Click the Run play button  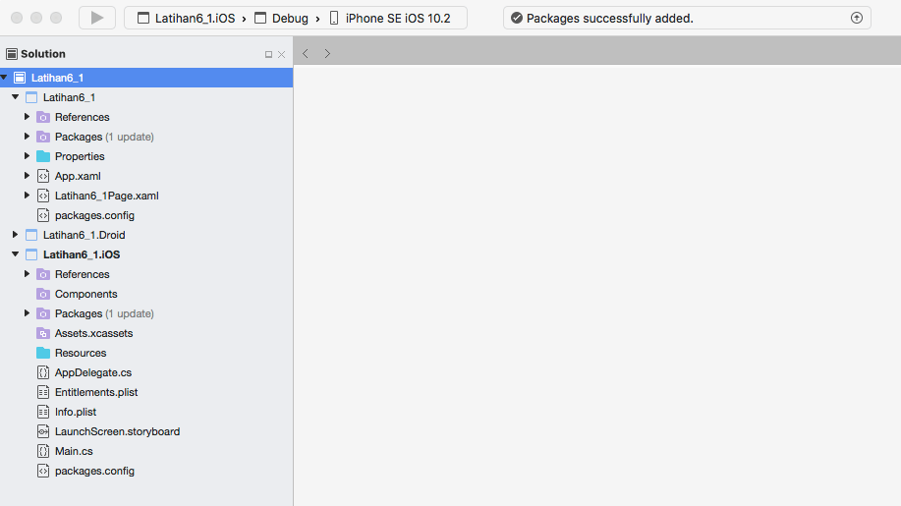point(96,18)
